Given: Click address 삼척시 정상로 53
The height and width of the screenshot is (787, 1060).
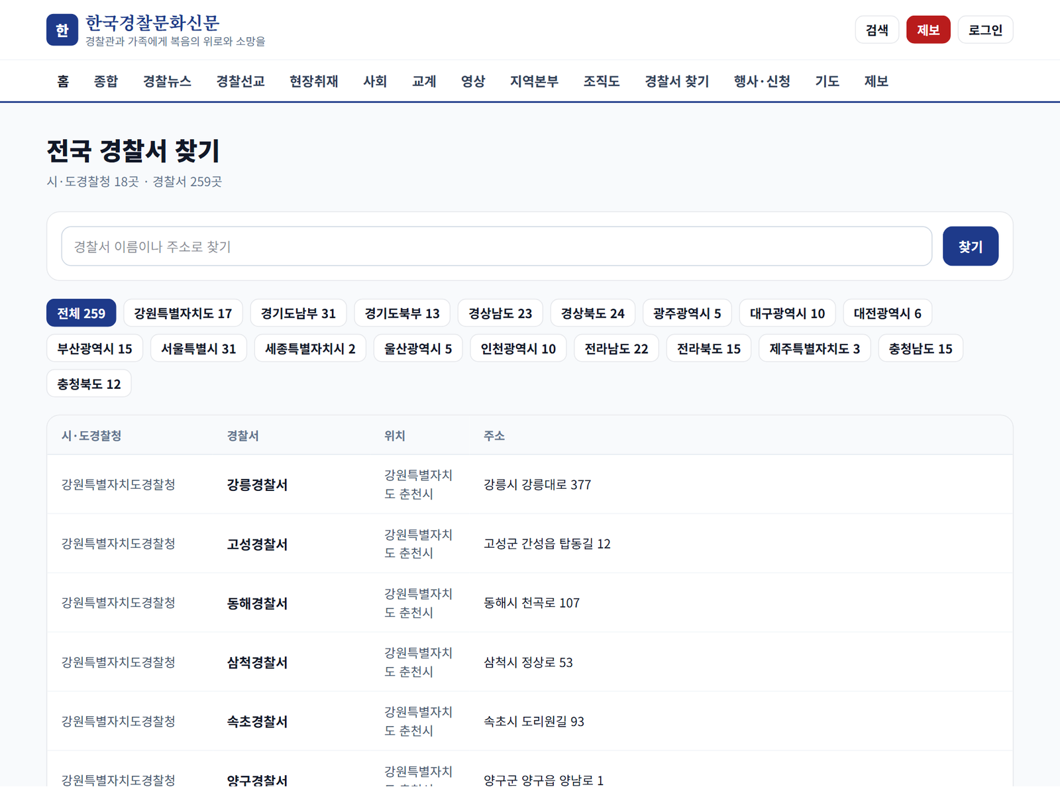Looking at the screenshot, I should point(529,662).
